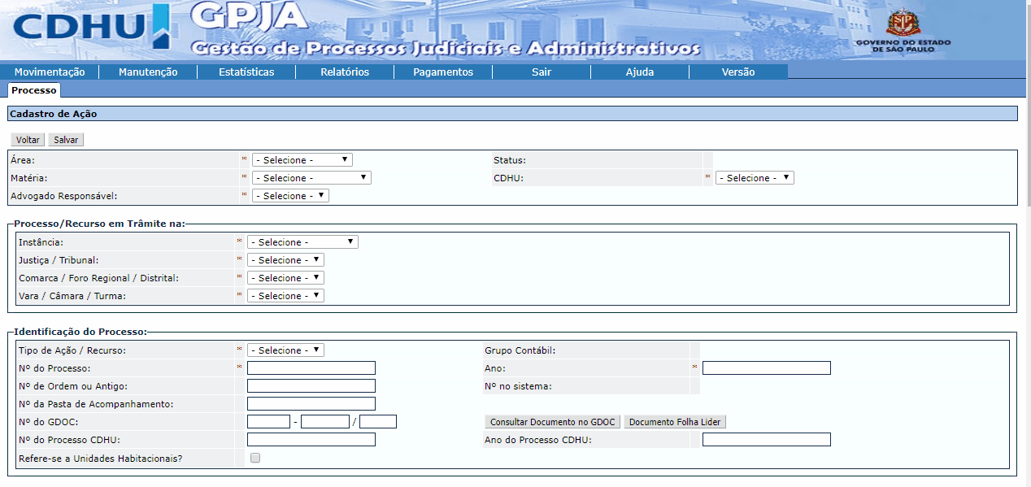Open the Ajuda menu
Screen dimensions: 1031x487
640,72
